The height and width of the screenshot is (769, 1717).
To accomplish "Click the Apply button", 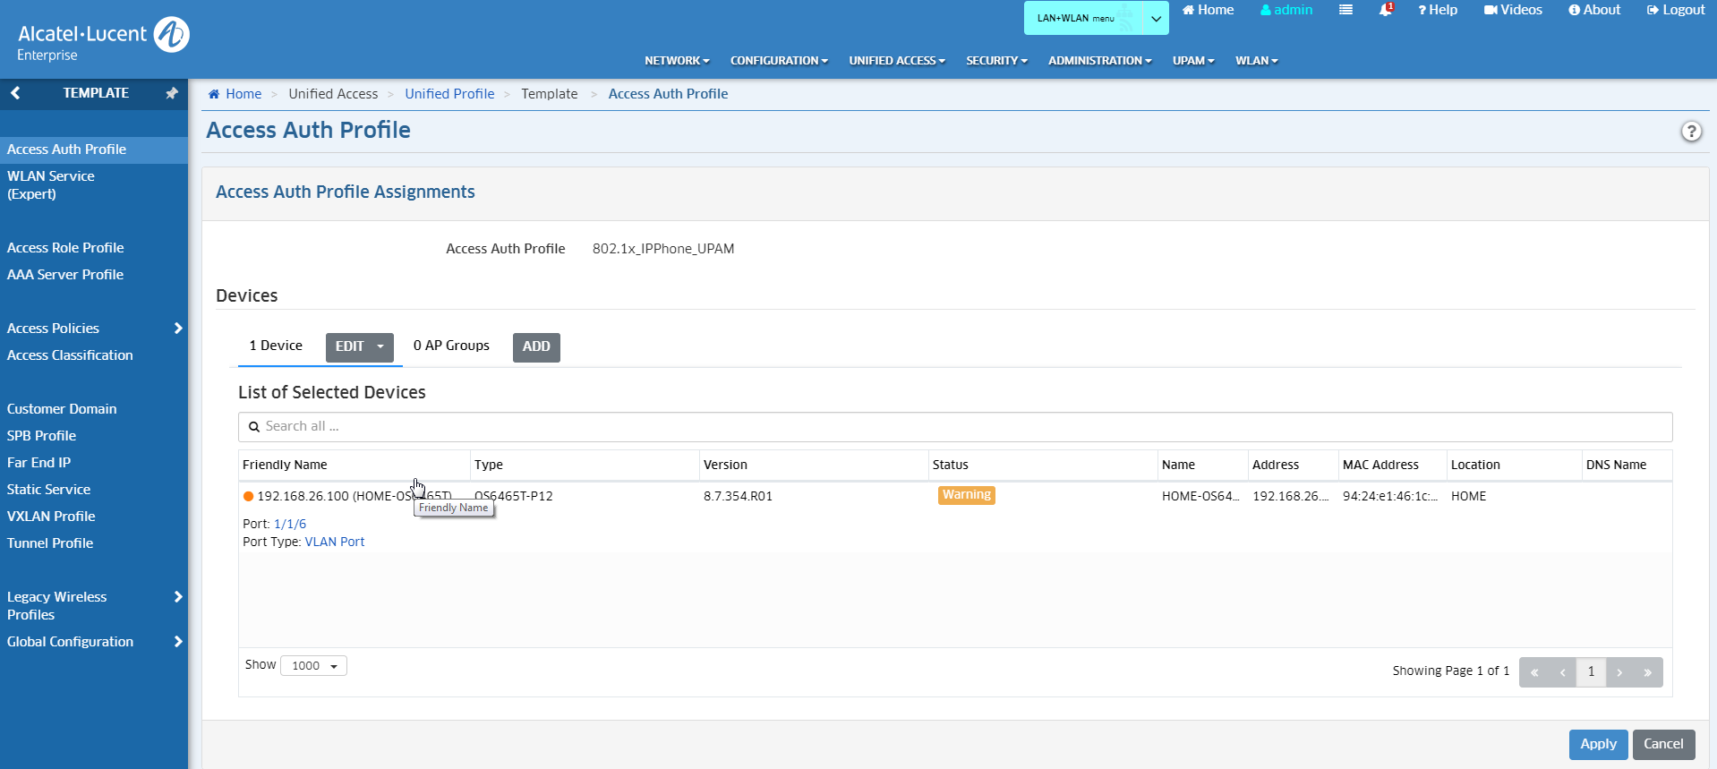I will pos(1598,744).
